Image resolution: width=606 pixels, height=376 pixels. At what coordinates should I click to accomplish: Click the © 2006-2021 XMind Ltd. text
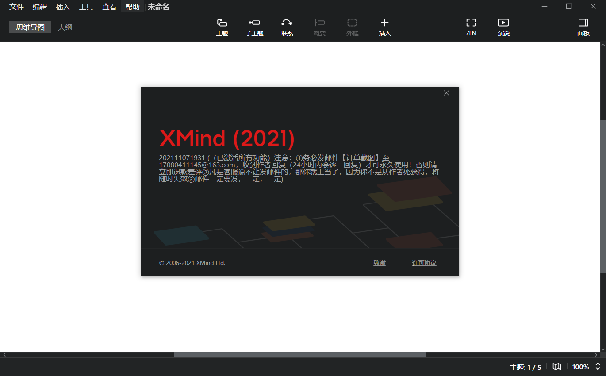click(192, 263)
